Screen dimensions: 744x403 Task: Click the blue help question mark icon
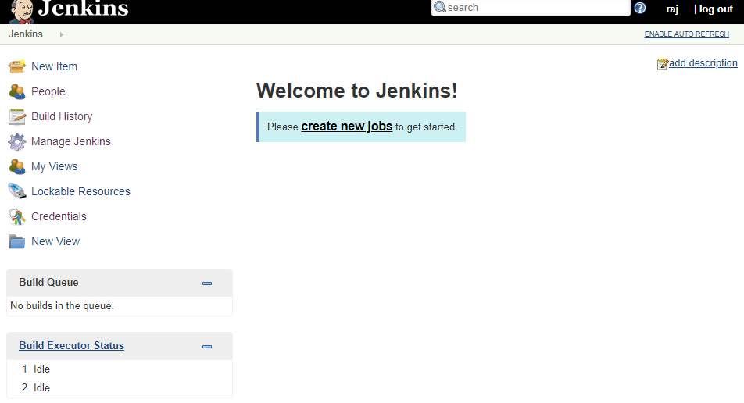[x=639, y=8]
